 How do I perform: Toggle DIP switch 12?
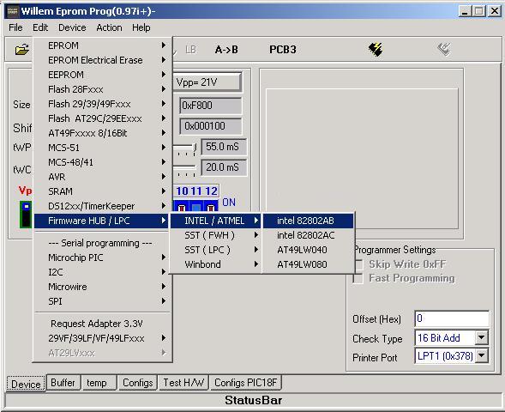(211, 206)
